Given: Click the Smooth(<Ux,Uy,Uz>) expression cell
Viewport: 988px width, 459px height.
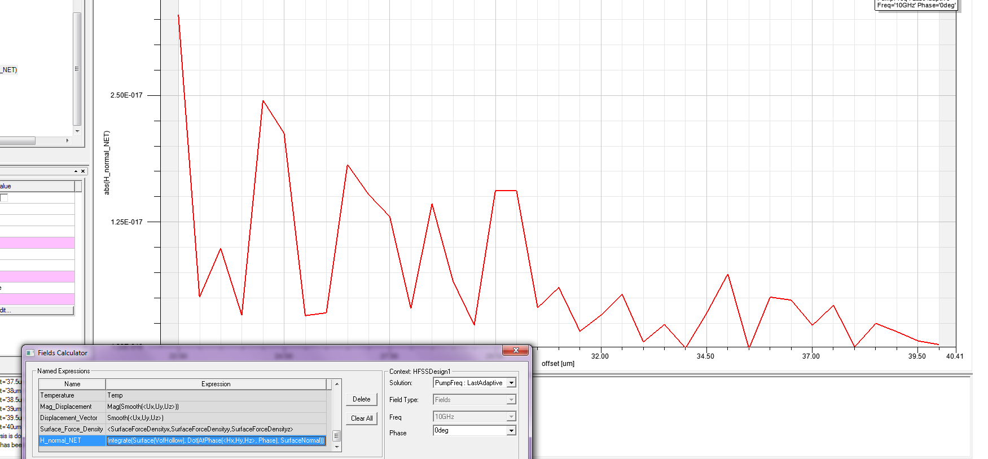Looking at the screenshot, I should click(x=216, y=418).
